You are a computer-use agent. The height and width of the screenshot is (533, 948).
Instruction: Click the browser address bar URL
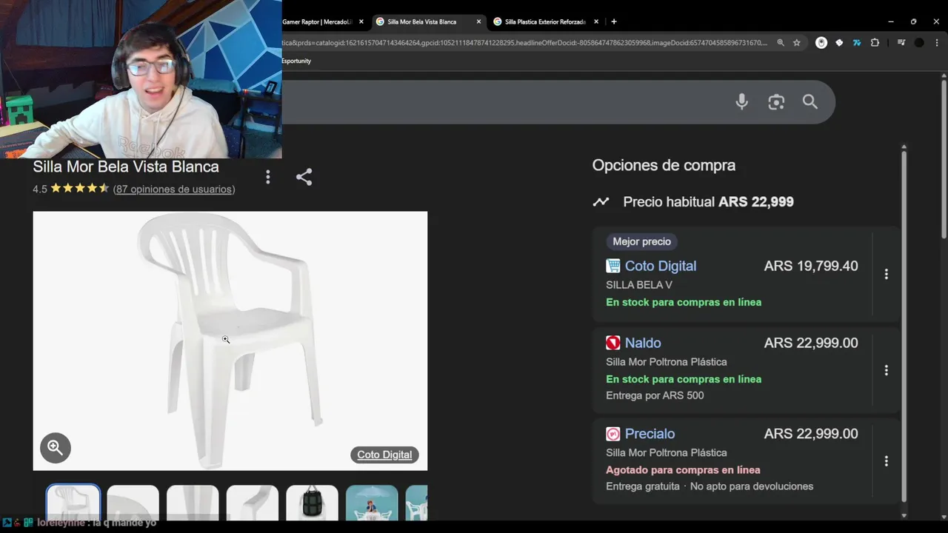tap(524, 43)
